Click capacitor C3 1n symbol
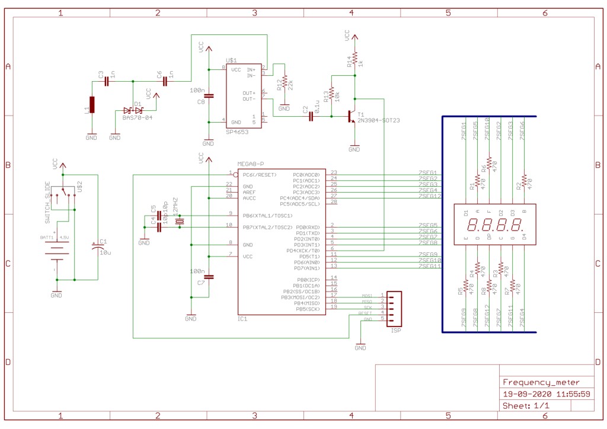 (107, 81)
